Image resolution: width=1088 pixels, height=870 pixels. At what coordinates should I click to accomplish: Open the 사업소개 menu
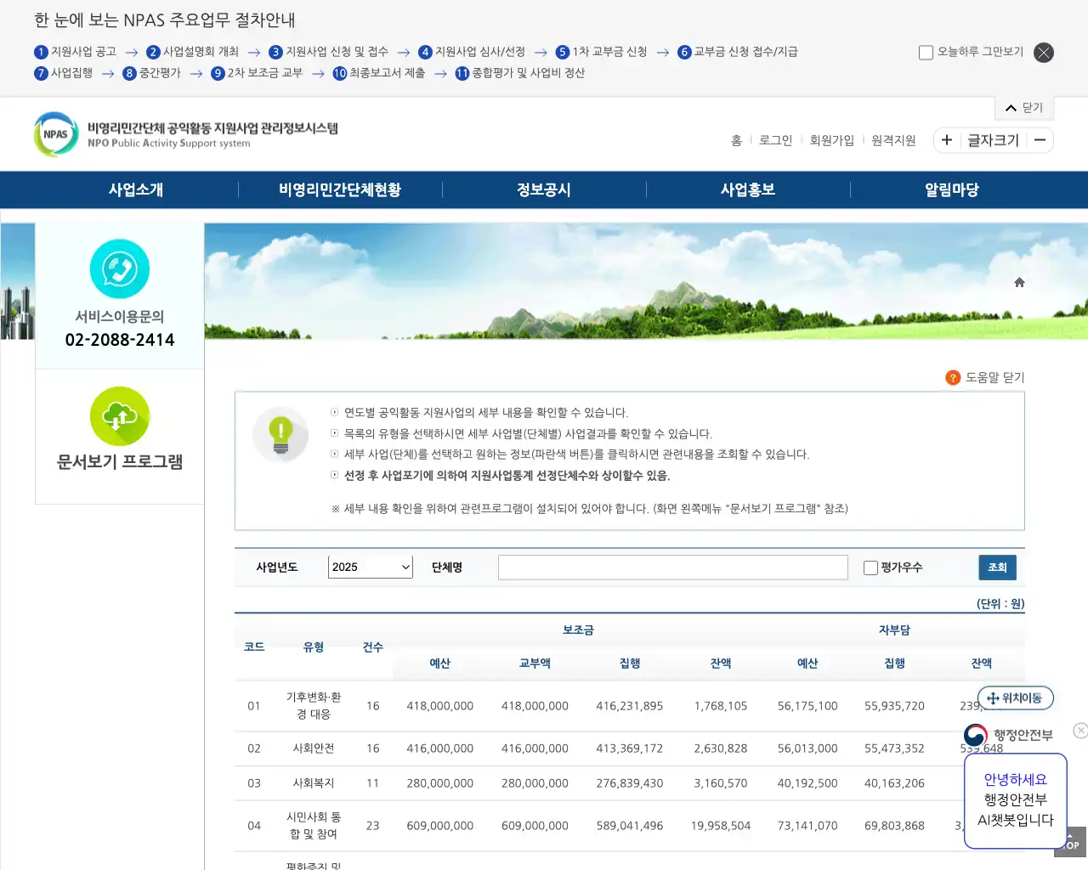click(x=136, y=190)
